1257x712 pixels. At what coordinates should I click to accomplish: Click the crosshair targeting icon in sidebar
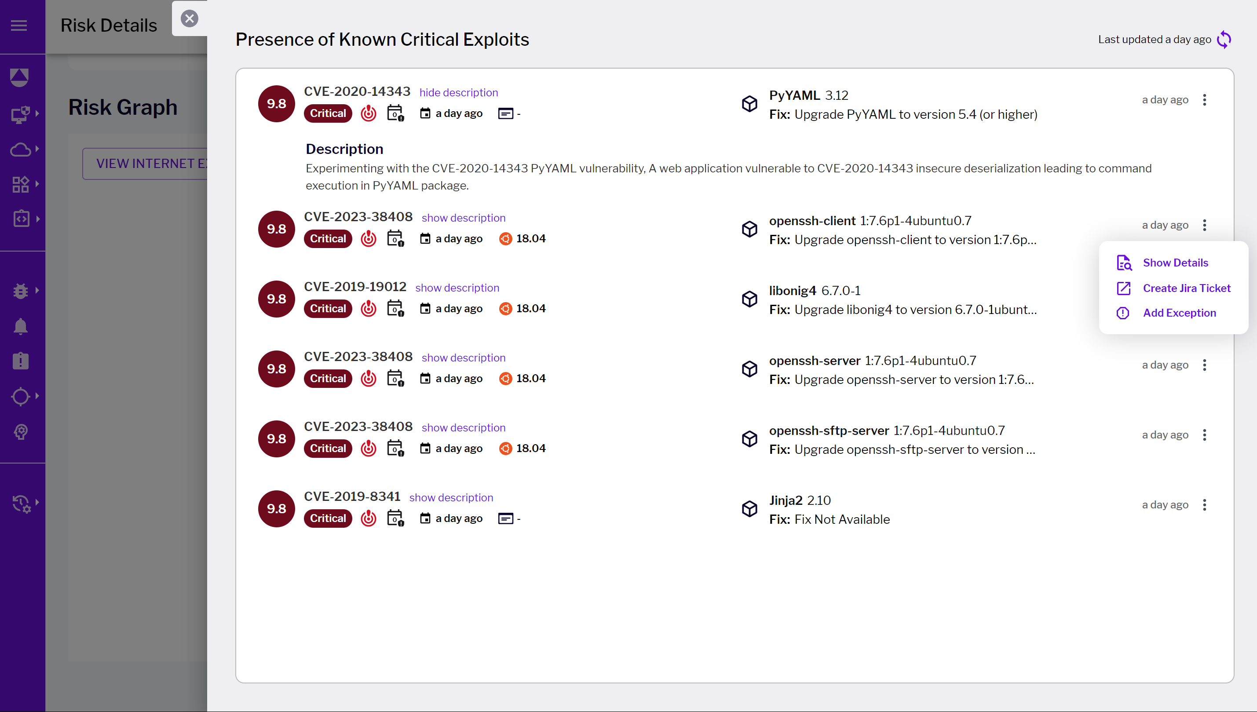click(x=21, y=397)
